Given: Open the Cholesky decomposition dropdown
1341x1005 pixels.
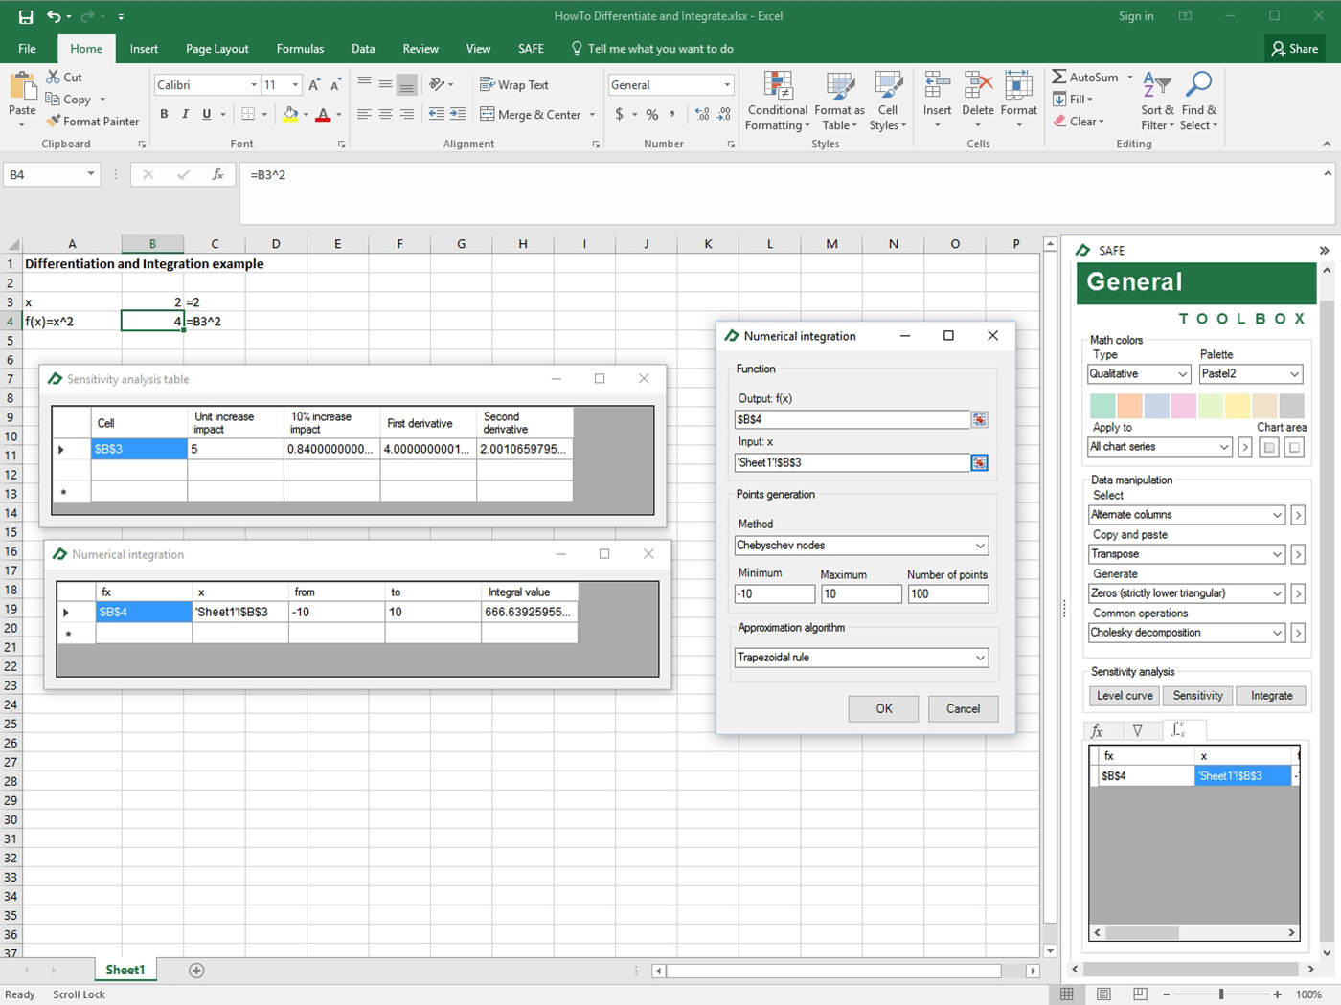Looking at the screenshot, I should point(1277,633).
